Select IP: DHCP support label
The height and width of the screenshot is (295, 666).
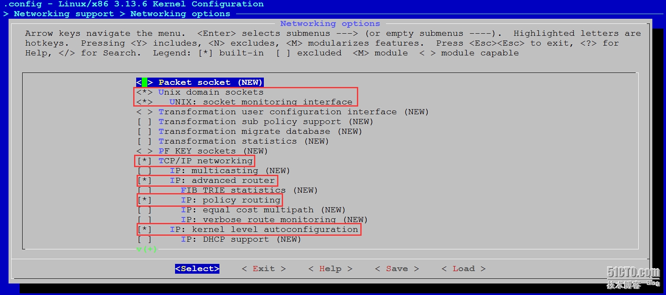click(x=241, y=239)
